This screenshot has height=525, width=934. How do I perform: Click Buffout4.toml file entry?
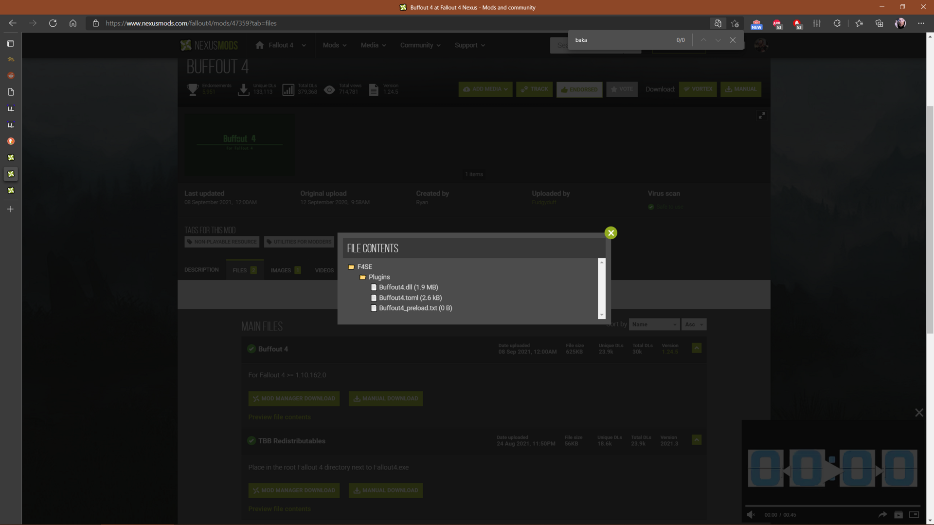click(x=406, y=297)
